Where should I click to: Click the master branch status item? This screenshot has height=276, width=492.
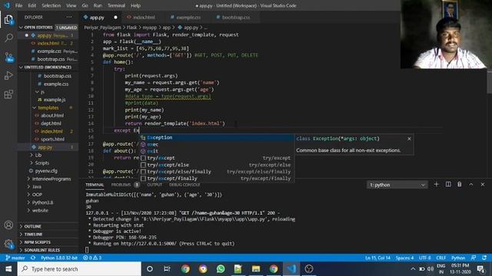15,258
